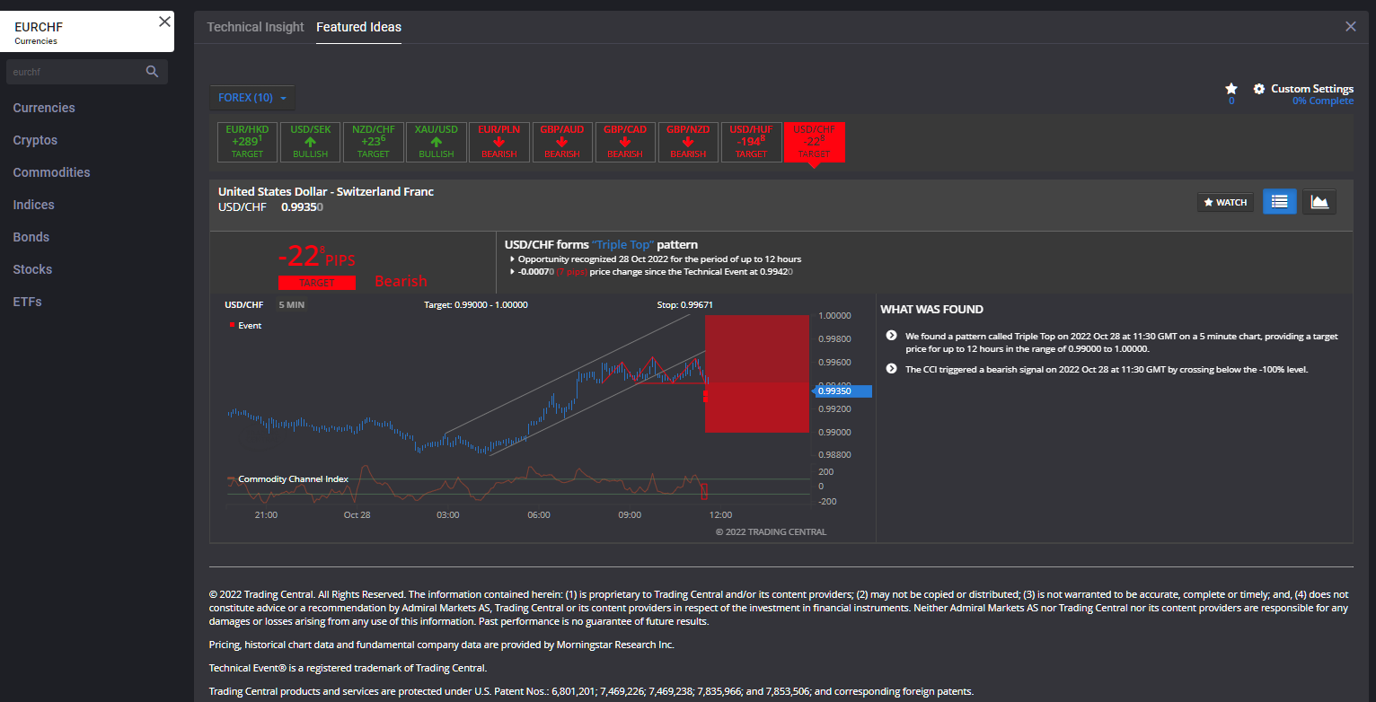Viewport: 1376px width, 702px height.
Task: Switch to chart view using the area-chart icon
Action: point(1319,201)
